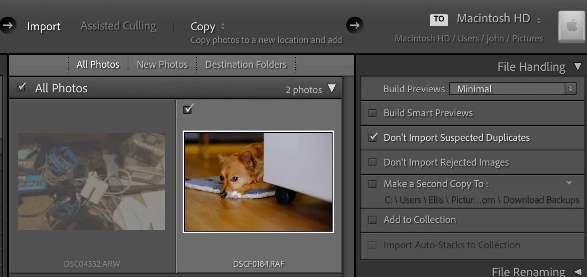Switch to the All Photos tab
587x277 pixels.
[x=98, y=64]
